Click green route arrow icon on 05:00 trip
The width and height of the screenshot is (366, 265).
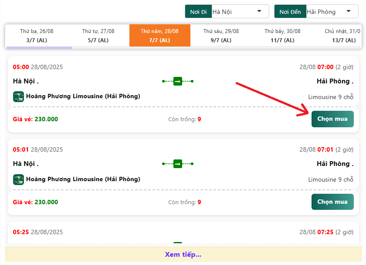pyautogui.click(x=177, y=81)
